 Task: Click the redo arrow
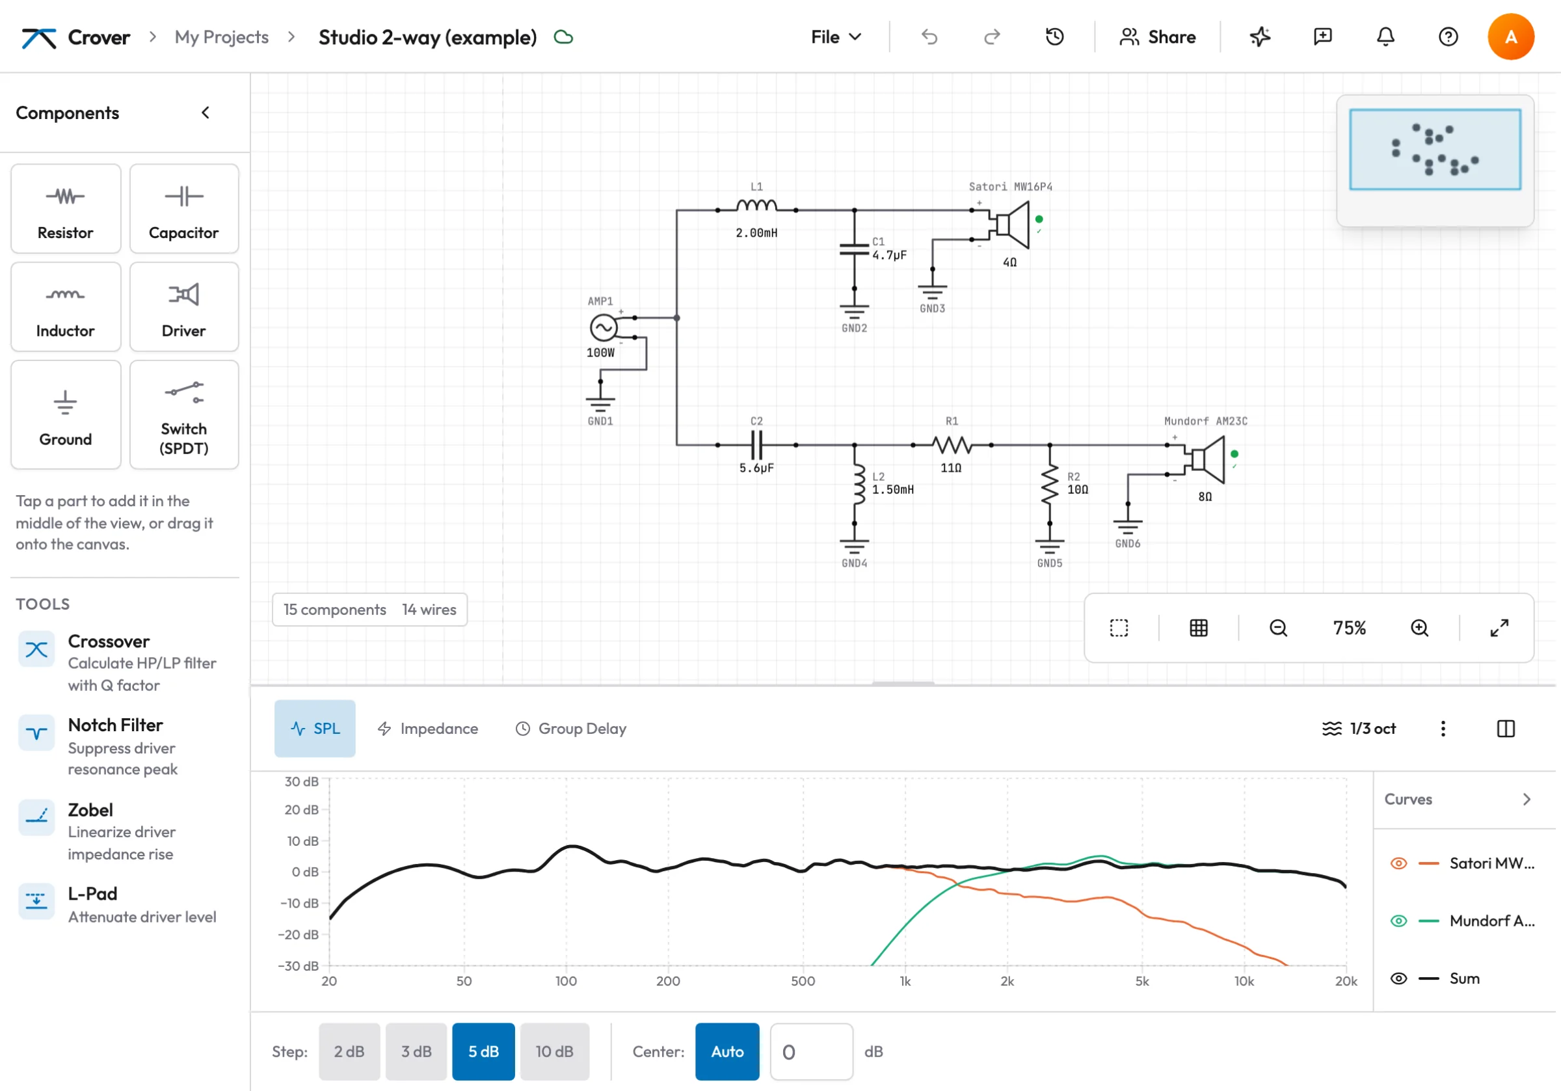click(992, 36)
